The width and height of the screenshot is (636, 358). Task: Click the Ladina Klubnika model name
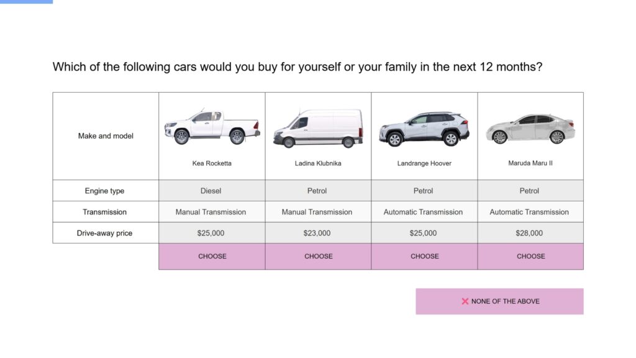click(318, 163)
